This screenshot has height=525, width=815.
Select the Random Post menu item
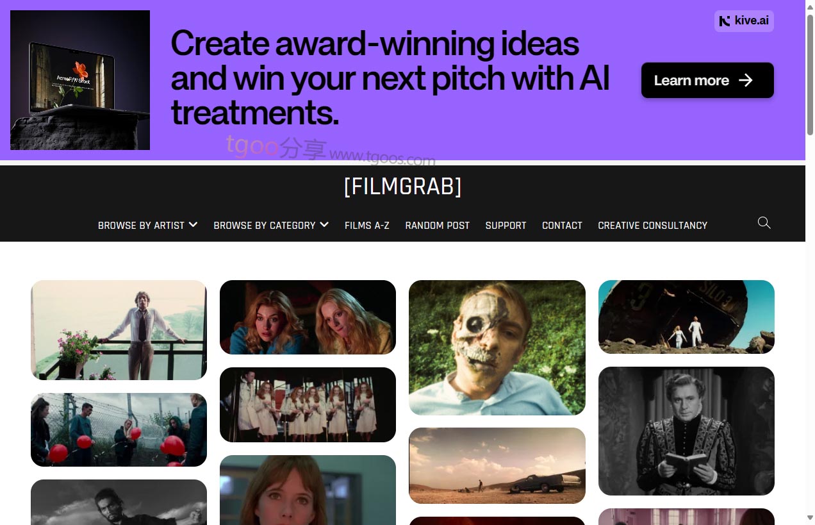[438, 226]
